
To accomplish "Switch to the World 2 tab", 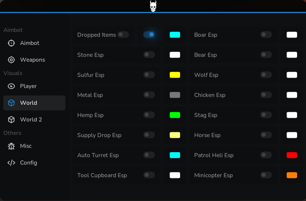I will coord(34,120).
